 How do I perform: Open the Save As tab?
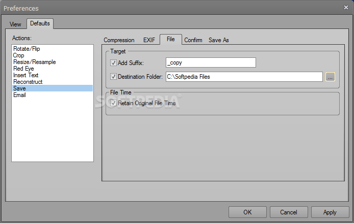tap(218, 40)
